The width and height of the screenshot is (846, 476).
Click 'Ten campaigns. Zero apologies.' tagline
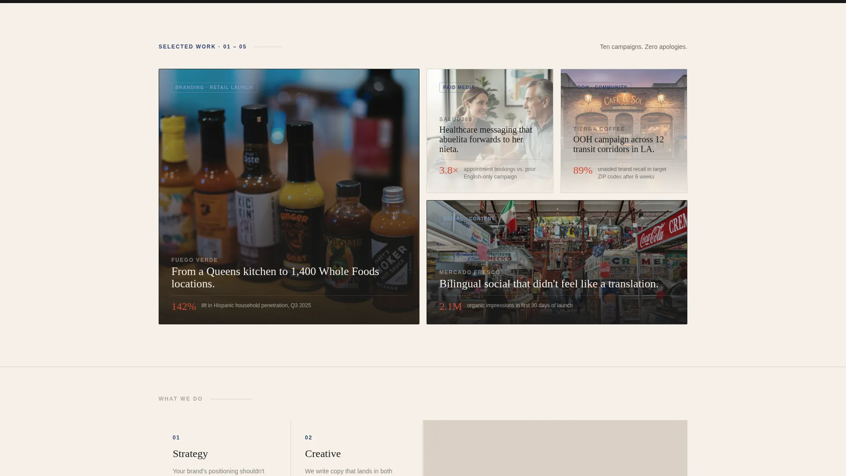pyautogui.click(x=643, y=47)
